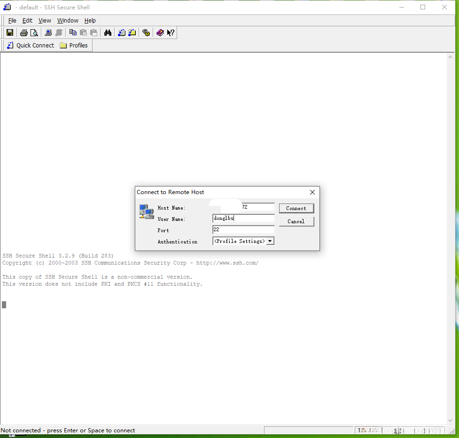Open New File Transfer Window icon
This screenshot has width=459, height=438.
(x=132, y=32)
